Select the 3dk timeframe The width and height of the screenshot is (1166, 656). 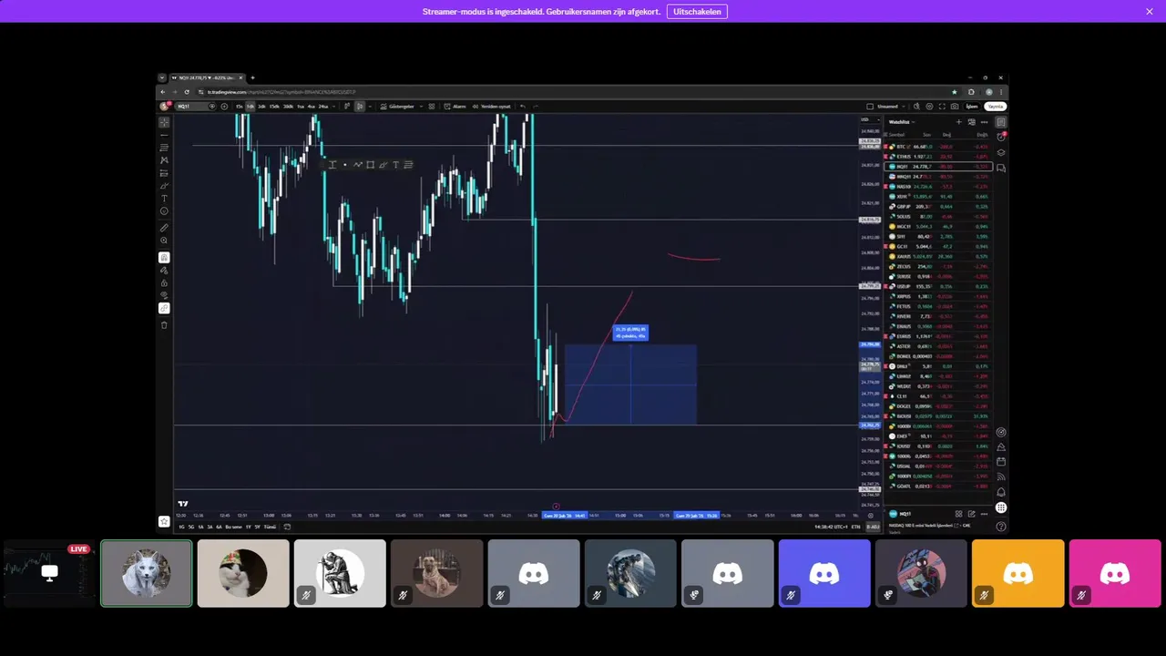click(x=261, y=106)
